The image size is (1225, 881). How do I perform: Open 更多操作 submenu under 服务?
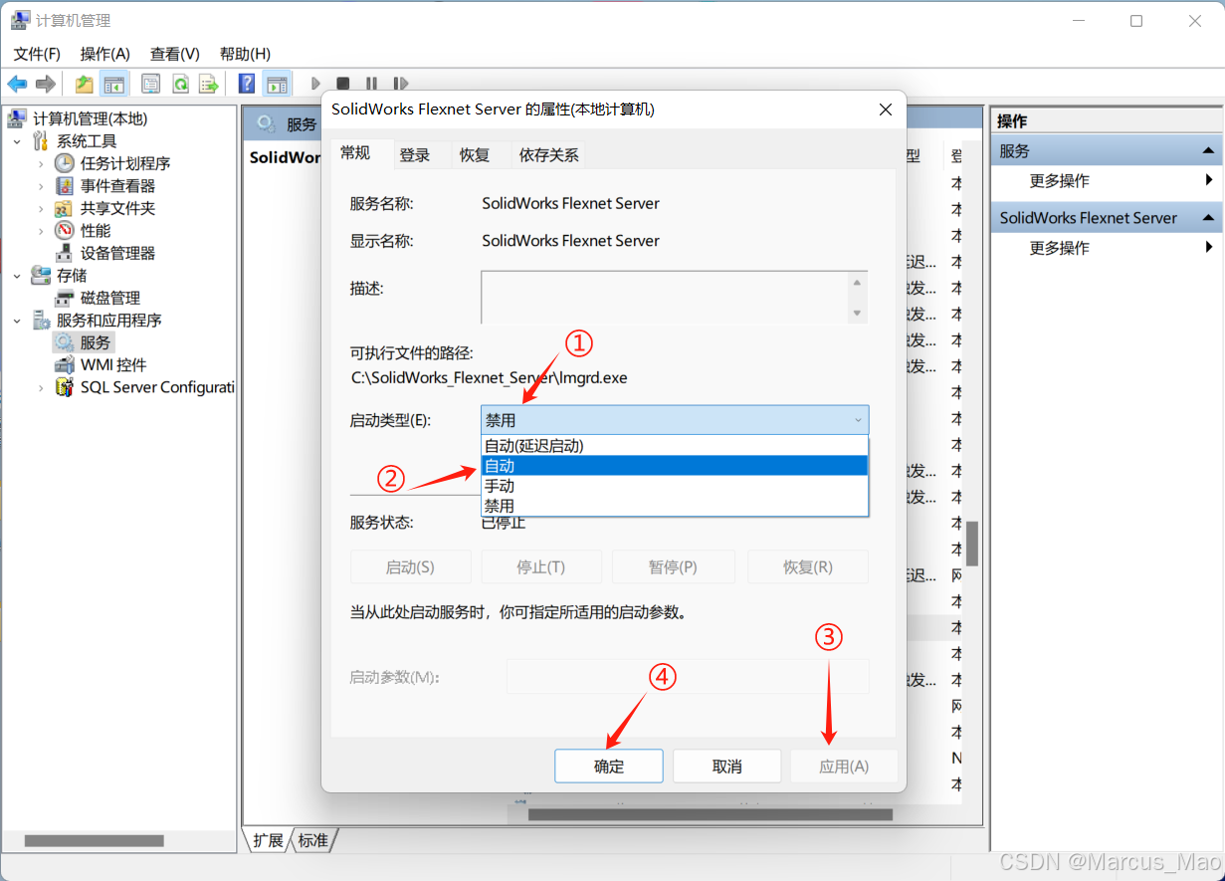pyautogui.click(x=1106, y=181)
